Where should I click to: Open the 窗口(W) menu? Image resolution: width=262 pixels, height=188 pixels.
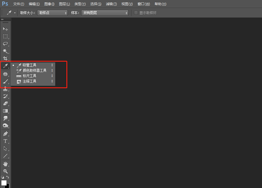tap(144, 4)
